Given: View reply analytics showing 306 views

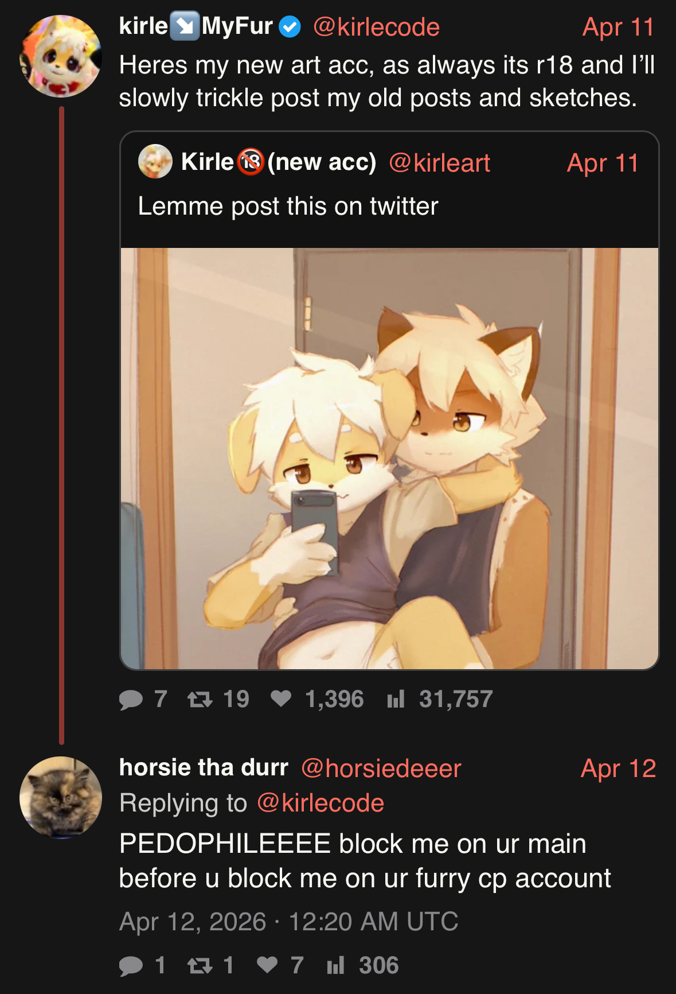Looking at the screenshot, I should click(x=335, y=965).
